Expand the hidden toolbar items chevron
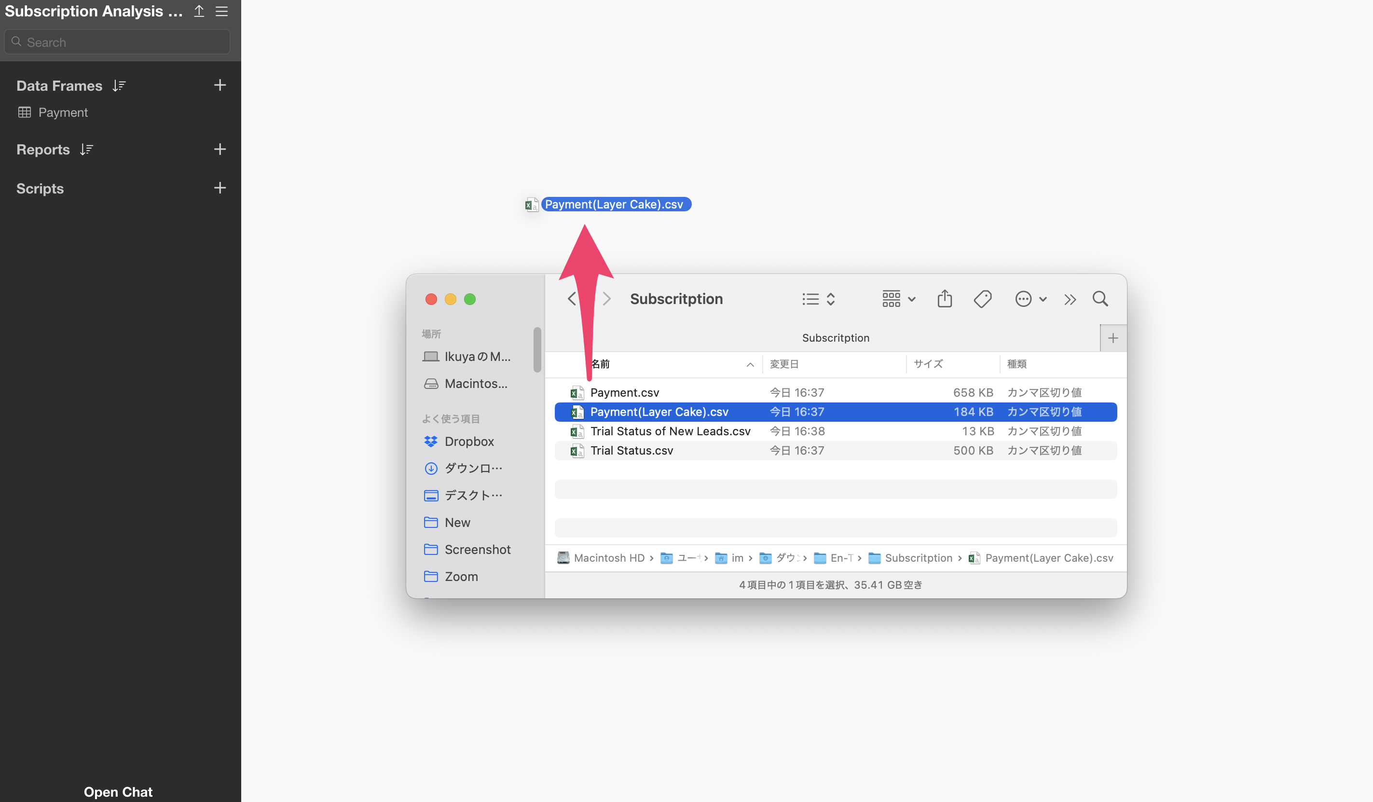Image resolution: width=1373 pixels, height=802 pixels. pos(1070,299)
